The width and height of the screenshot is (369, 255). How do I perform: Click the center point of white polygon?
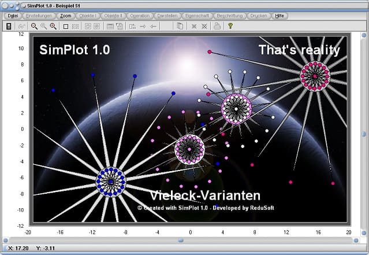point(236,109)
